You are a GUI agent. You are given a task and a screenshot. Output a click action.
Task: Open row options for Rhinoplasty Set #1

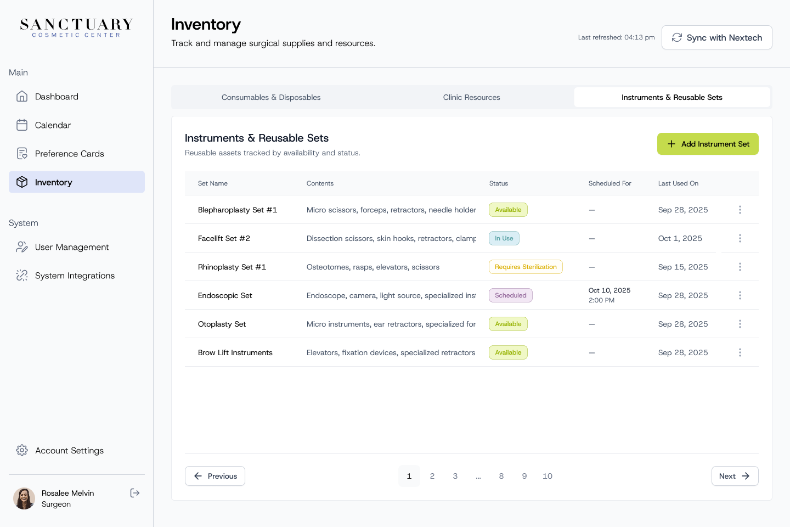[740, 267]
